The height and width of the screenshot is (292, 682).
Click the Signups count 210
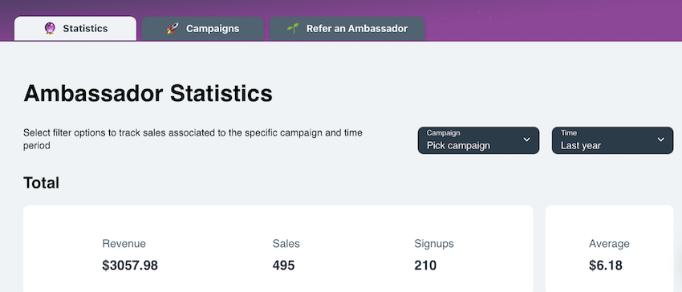(425, 266)
